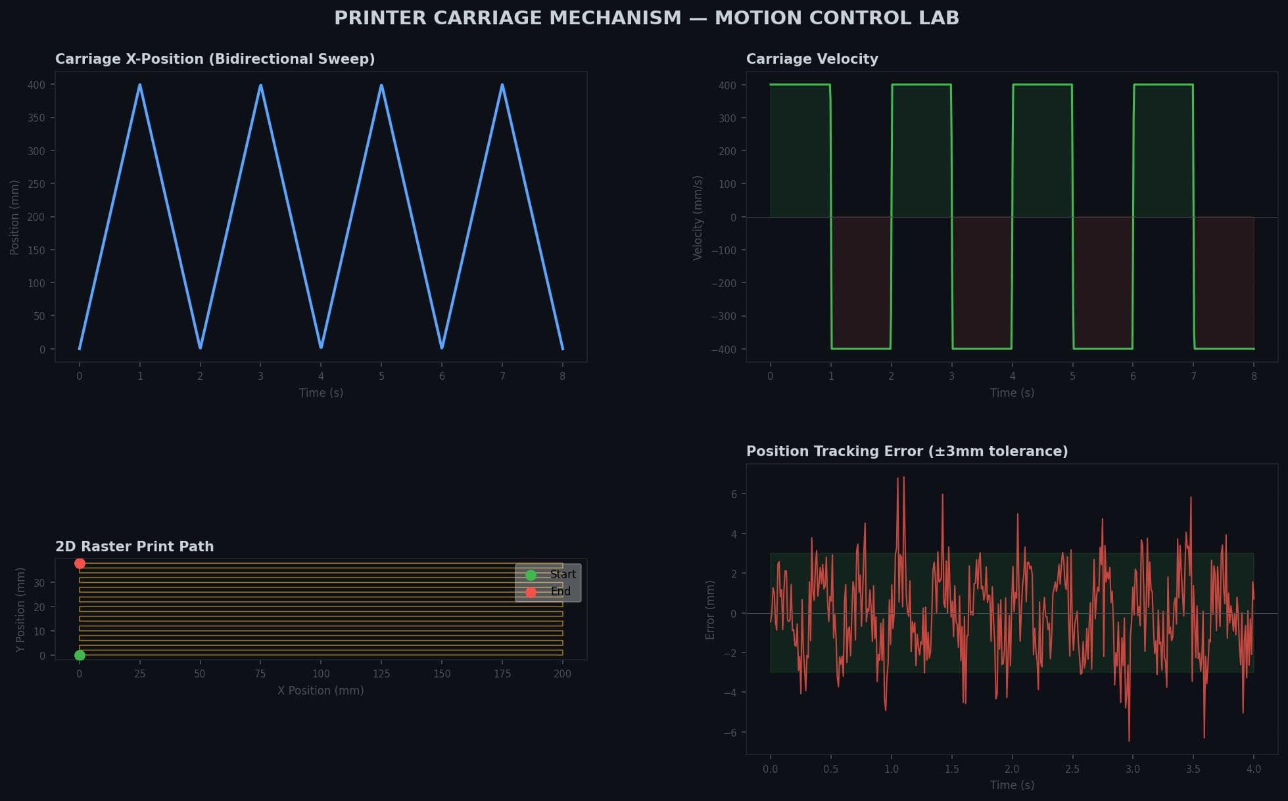
Task: Click tick label 200 on raster X axis
Action: (x=562, y=674)
